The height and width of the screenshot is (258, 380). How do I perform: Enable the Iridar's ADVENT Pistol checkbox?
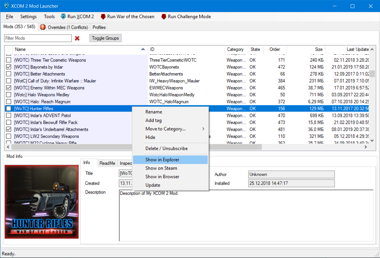9,115
